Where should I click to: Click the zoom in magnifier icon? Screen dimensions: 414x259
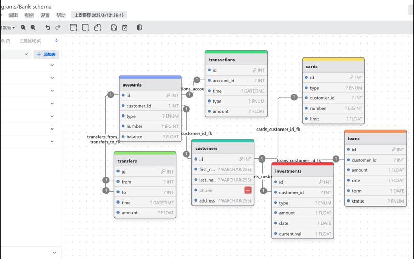click(23, 27)
